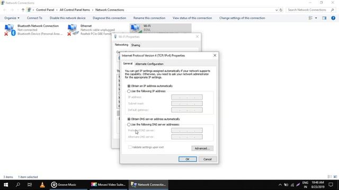This screenshot has width=339, height=190.
Task: Click the Refresh icon in address bar
Action: coord(281,10)
